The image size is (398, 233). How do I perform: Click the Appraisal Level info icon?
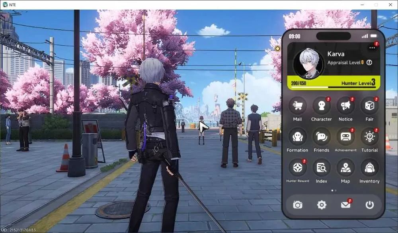369,63
